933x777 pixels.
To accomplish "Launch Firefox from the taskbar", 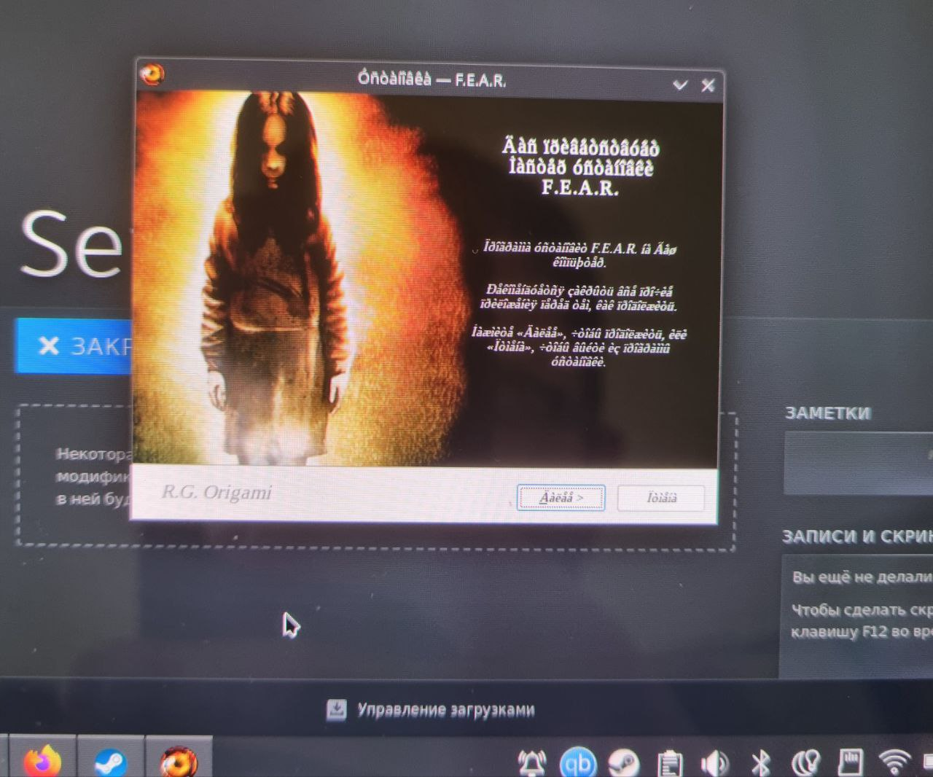I will [42, 760].
